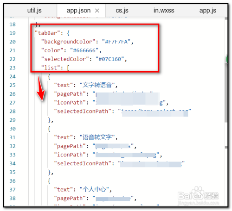Click the "#F7F7FA" value
Image resolution: width=232 pixels, height=211 pixels.
pyautogui.click(x=116, y=42)
